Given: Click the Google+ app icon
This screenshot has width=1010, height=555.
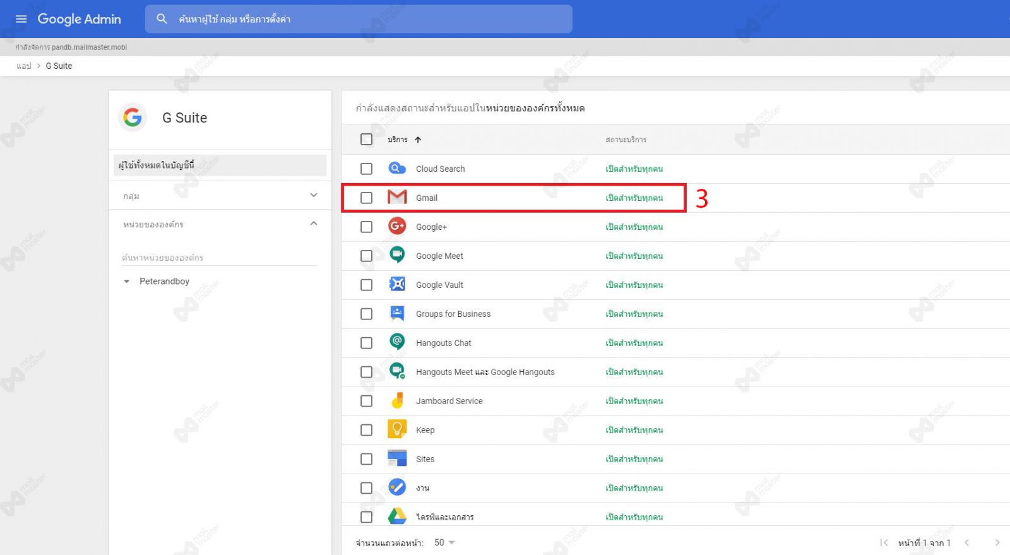Looking at the screenshot, I should (397, 227).
